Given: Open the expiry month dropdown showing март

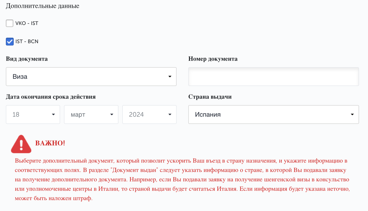Looking at the screenshot, I should click(91, 115).
